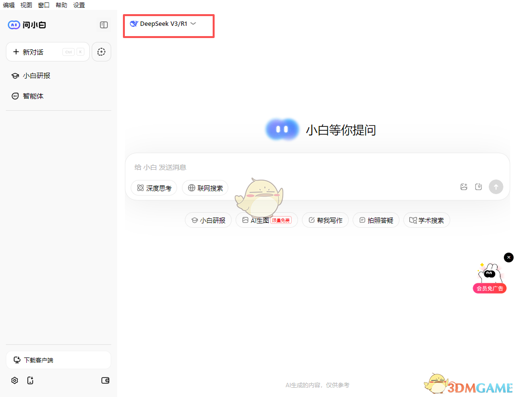Toggle 联网搜索 on

click(x=205, y=188)
